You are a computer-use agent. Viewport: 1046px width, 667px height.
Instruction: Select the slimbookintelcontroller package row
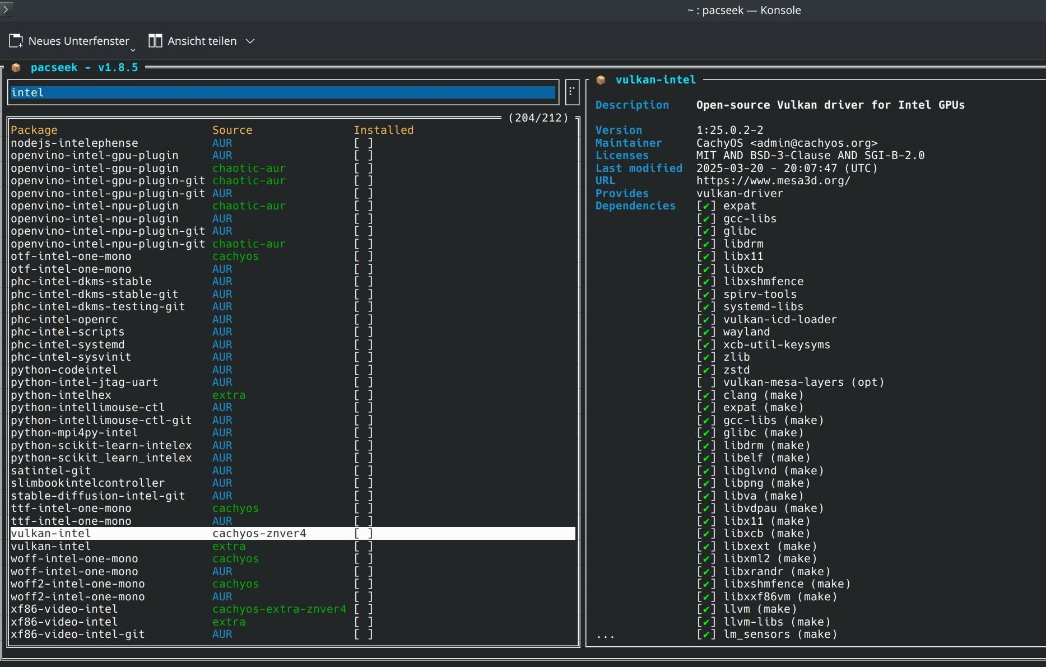pos(88,483)
